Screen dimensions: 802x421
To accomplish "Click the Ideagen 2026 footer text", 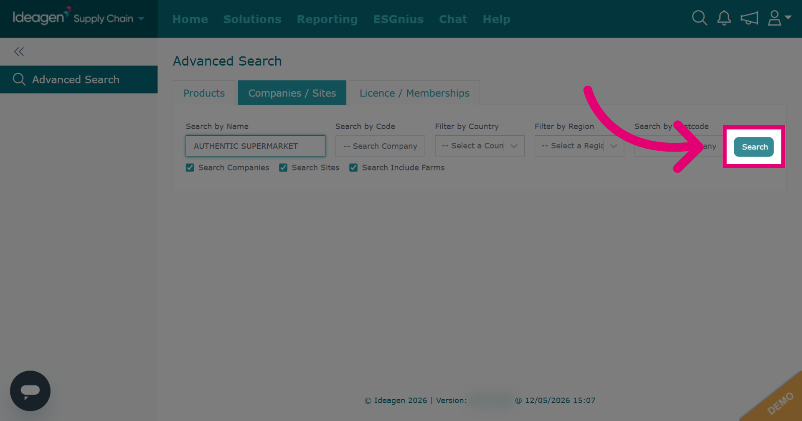I will pyautogui.click(x=396, y=400).
